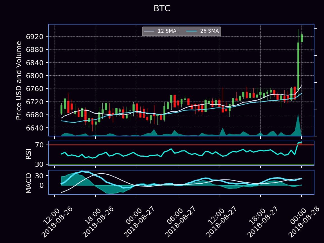Click the 26 SMA legend entry
324x243 pixels.
pyautogui.click(x=202, y=31)
